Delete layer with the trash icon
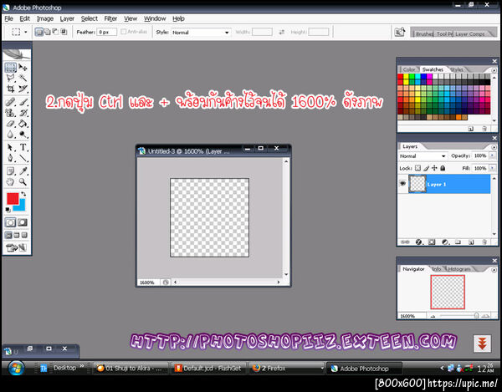Screen dimensions: 502x392 click(x=484, y=242)
